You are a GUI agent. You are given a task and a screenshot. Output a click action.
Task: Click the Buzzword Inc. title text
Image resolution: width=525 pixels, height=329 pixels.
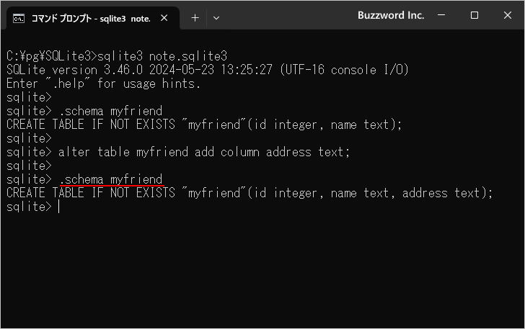coord(391,15)
